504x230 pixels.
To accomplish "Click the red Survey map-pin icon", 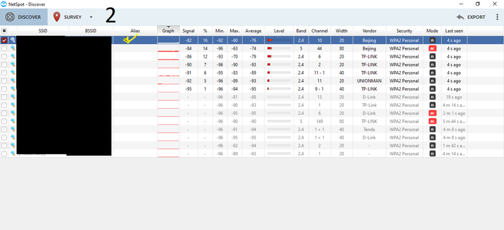I will (x=57, y=17).
